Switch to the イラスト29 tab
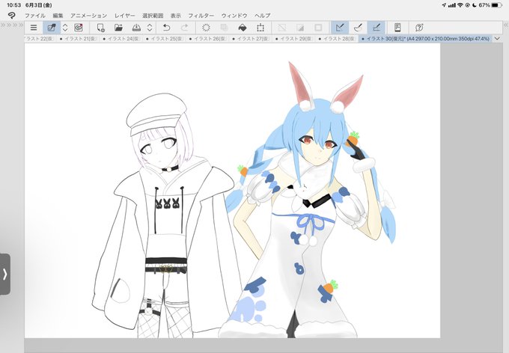 point(294,39)
